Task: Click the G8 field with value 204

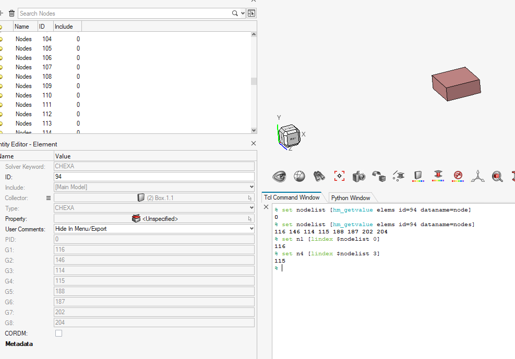Action: [x=154, y=323]
